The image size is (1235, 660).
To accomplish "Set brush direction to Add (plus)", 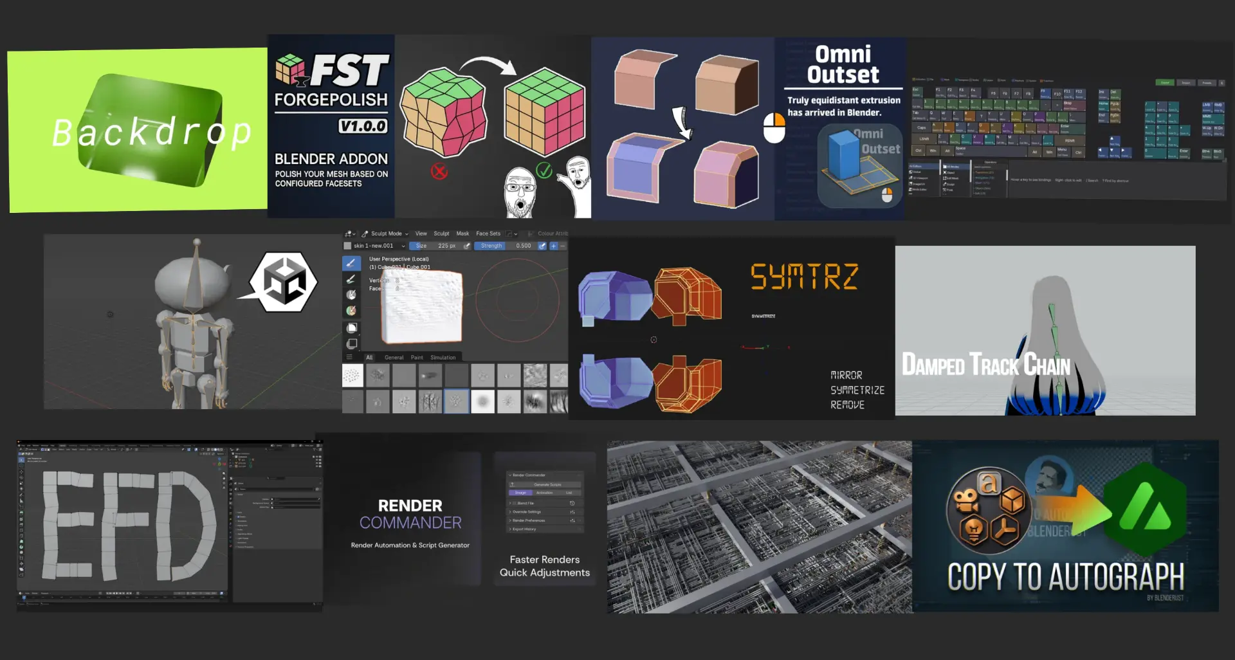I will pyautogui.click(x=553, y=246).
